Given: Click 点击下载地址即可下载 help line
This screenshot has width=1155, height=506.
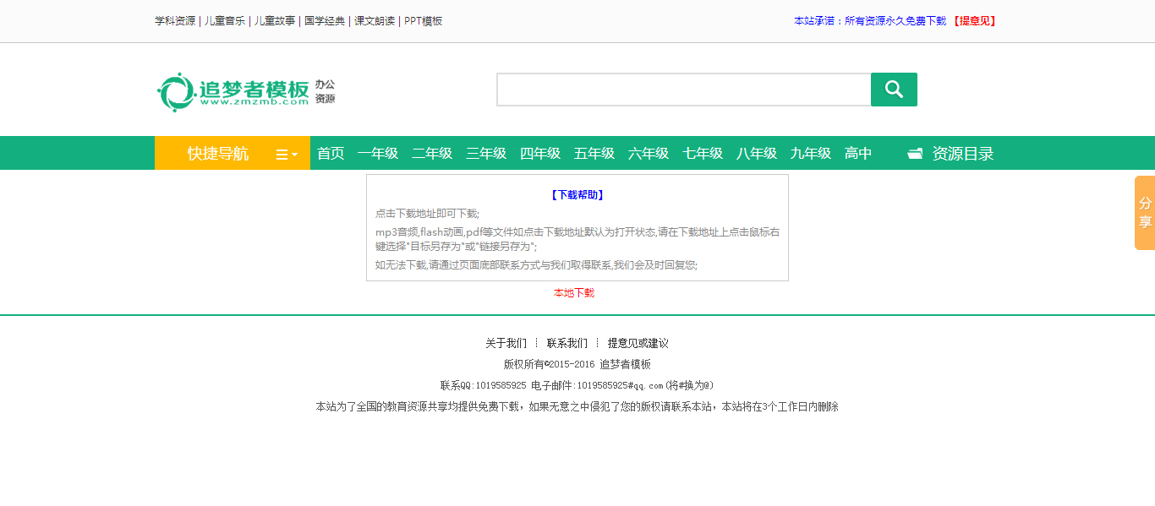Looking at the screenshot, I should (427, 214).
